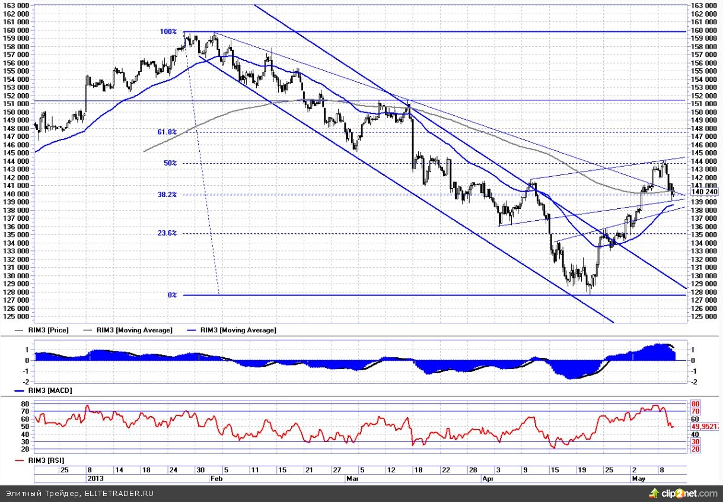Click the 0% Fibonacci level label
The height and width of the screenshot is (502, 723).
point(172,295)
